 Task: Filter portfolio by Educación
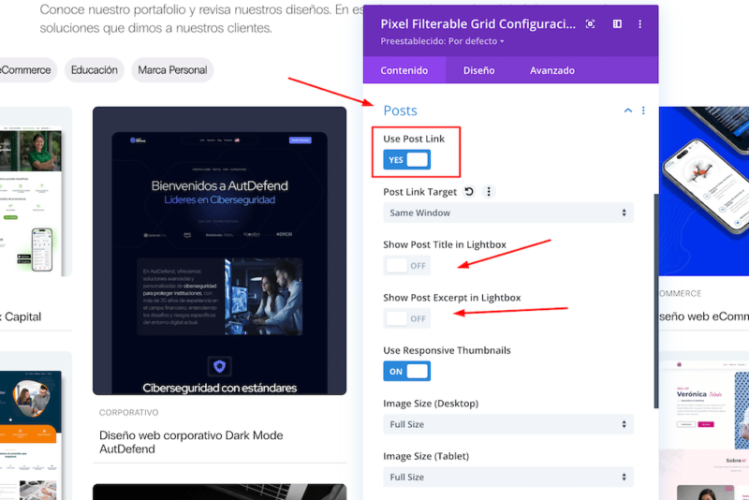(95, 70)
